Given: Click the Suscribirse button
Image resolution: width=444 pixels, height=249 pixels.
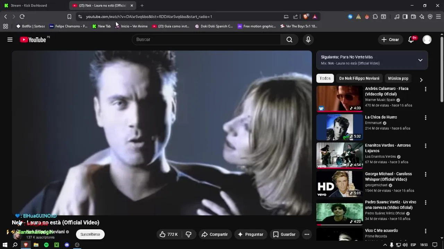Looking at the screenshot, I should pos(90,234).
